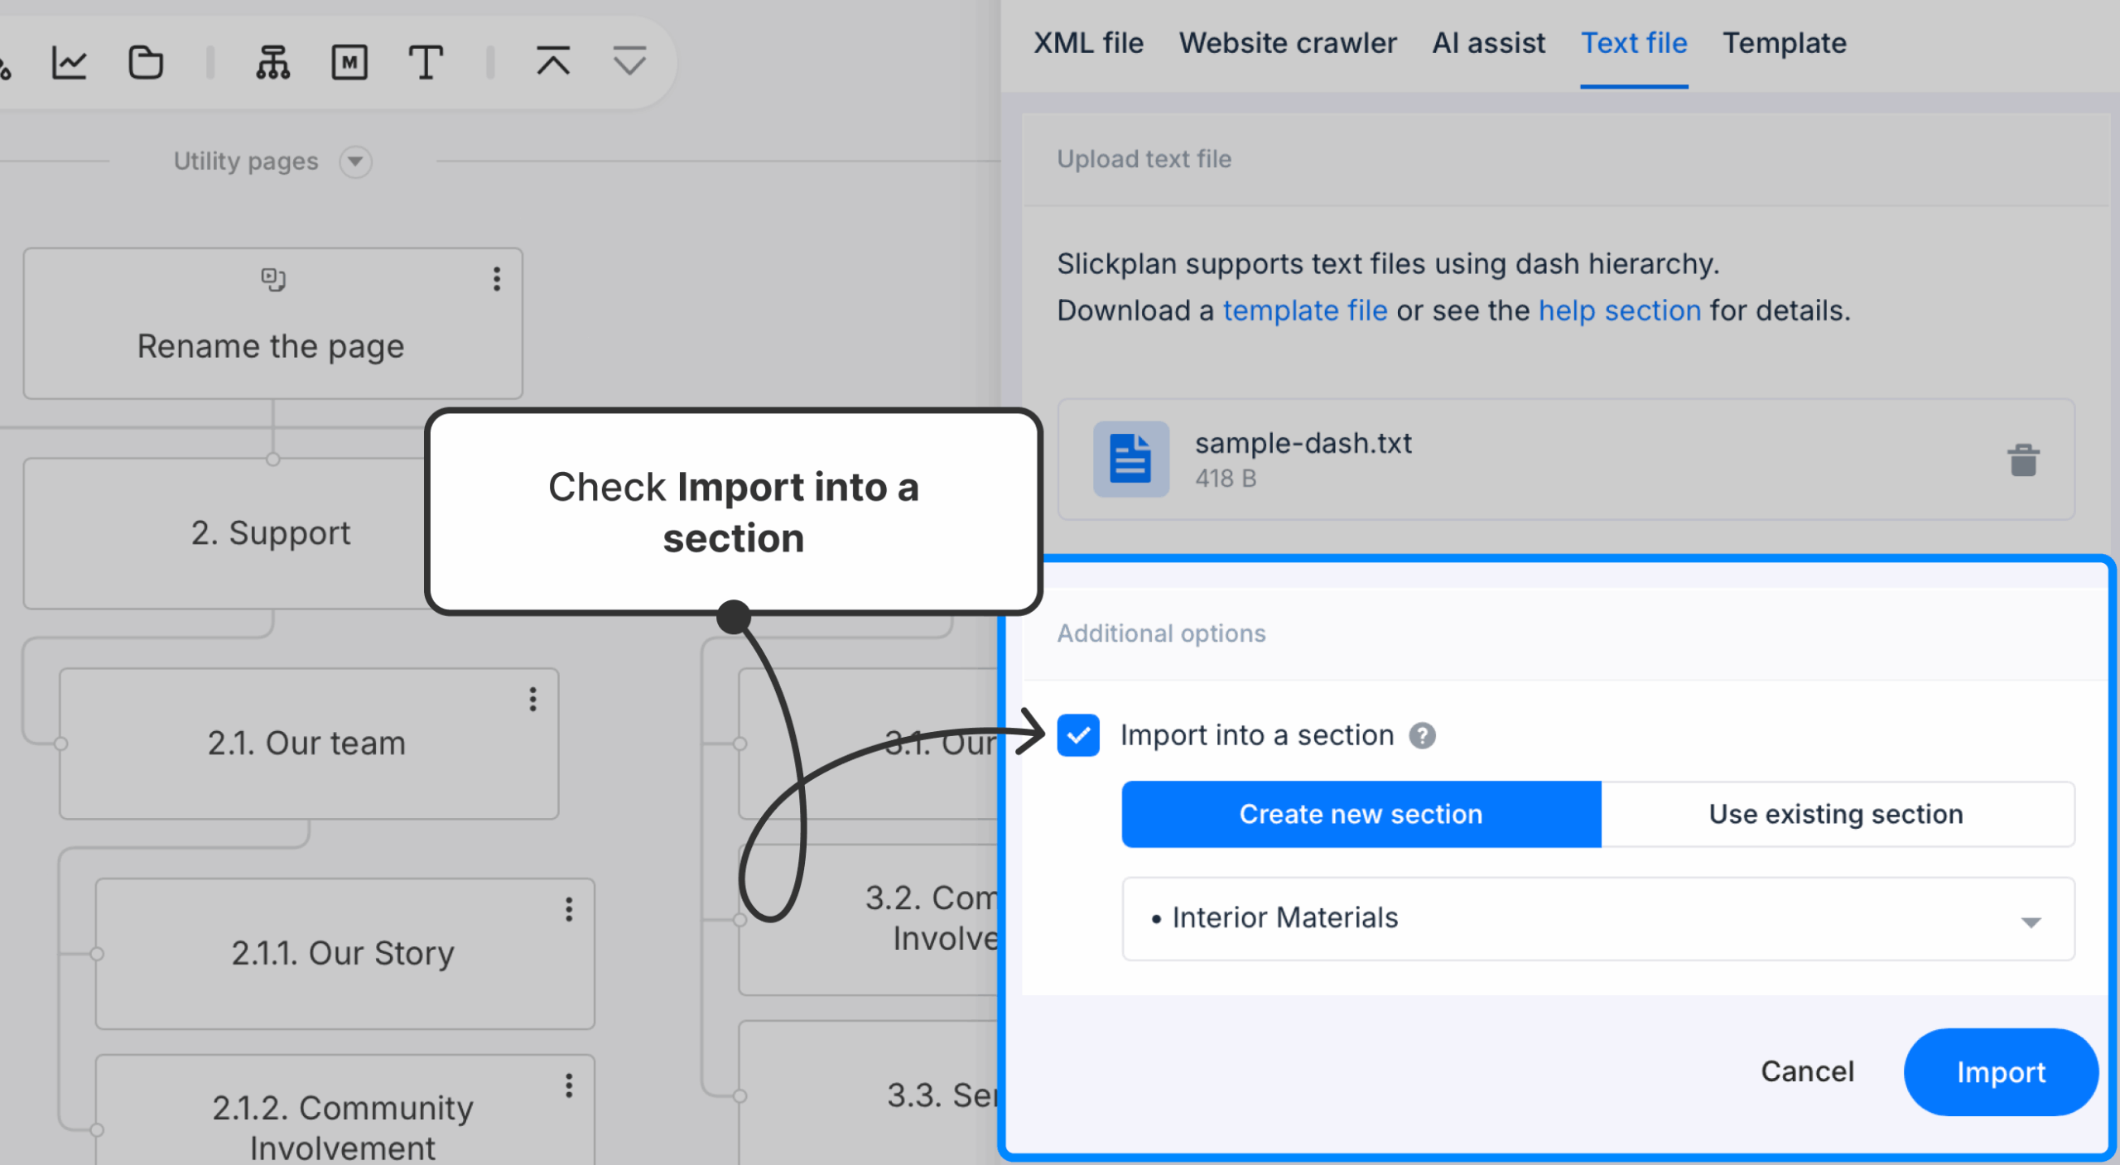The image size is (2120, 1165).
Task: Click the down-triangle expand icon in toolbar
Action: (629, 61)
